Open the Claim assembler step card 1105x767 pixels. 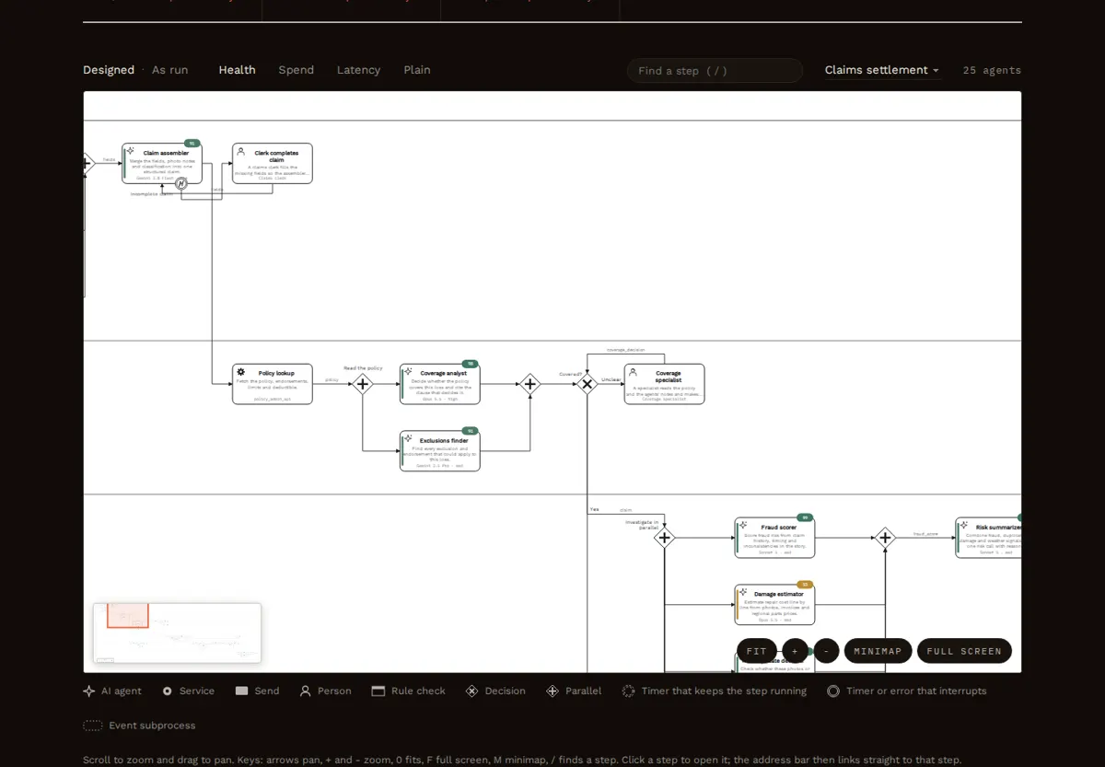pos(162,163)
